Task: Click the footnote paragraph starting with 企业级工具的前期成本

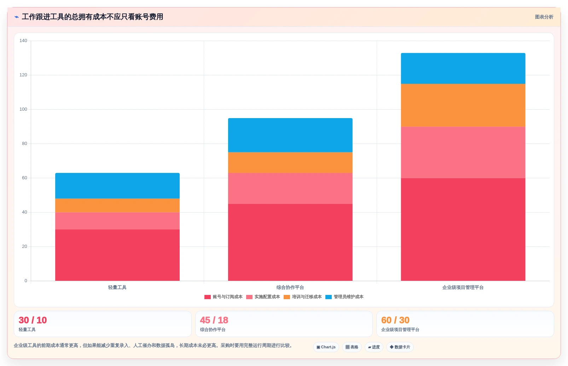Action: [x=153, y=345]
